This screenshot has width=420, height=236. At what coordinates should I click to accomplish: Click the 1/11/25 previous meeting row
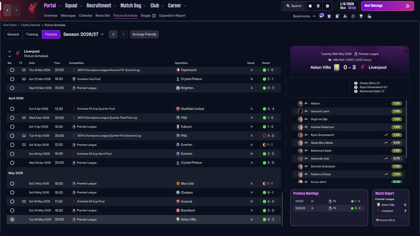pyautogui.click(x=329, y=201)
